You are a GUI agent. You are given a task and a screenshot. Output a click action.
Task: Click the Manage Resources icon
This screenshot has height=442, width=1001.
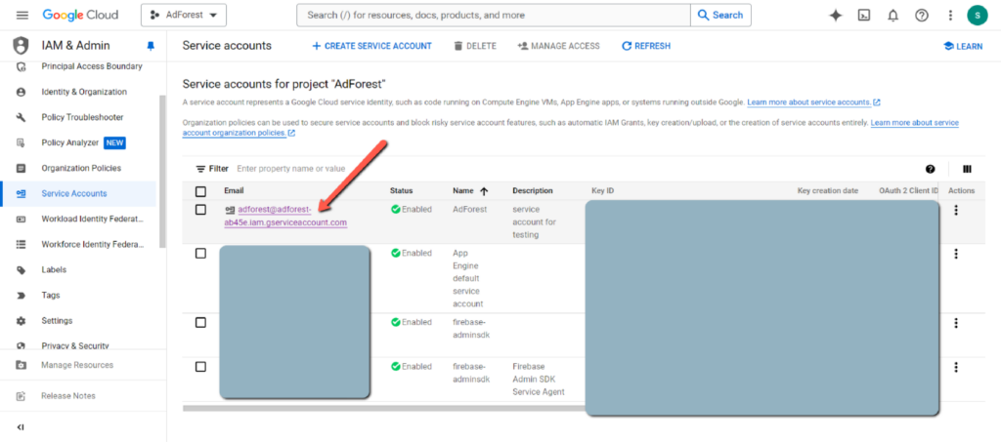pos(21,366)
